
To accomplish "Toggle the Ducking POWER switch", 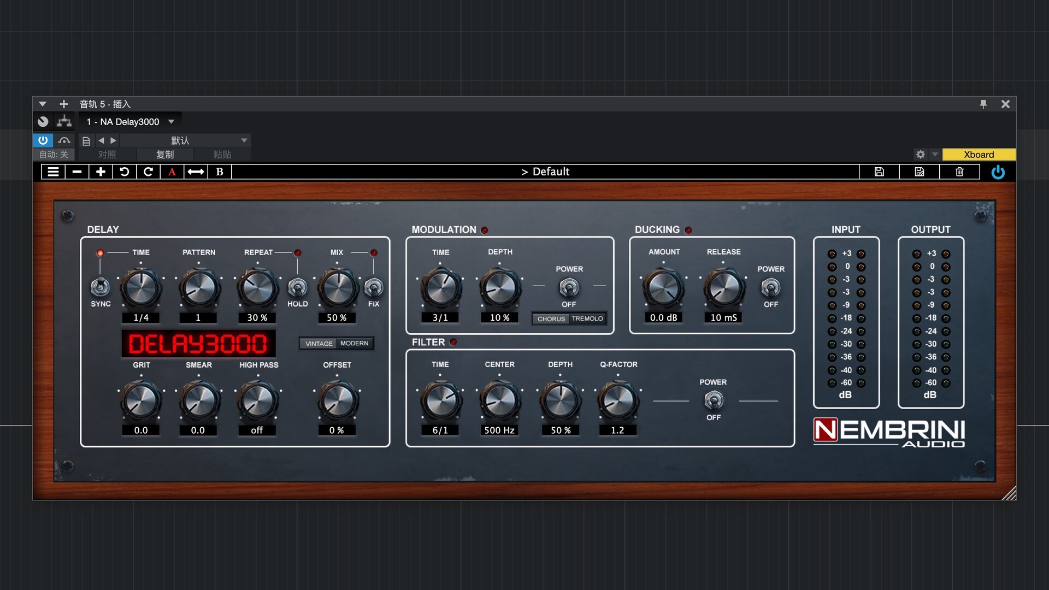I will pyautogui.click(x=770, y=287).
